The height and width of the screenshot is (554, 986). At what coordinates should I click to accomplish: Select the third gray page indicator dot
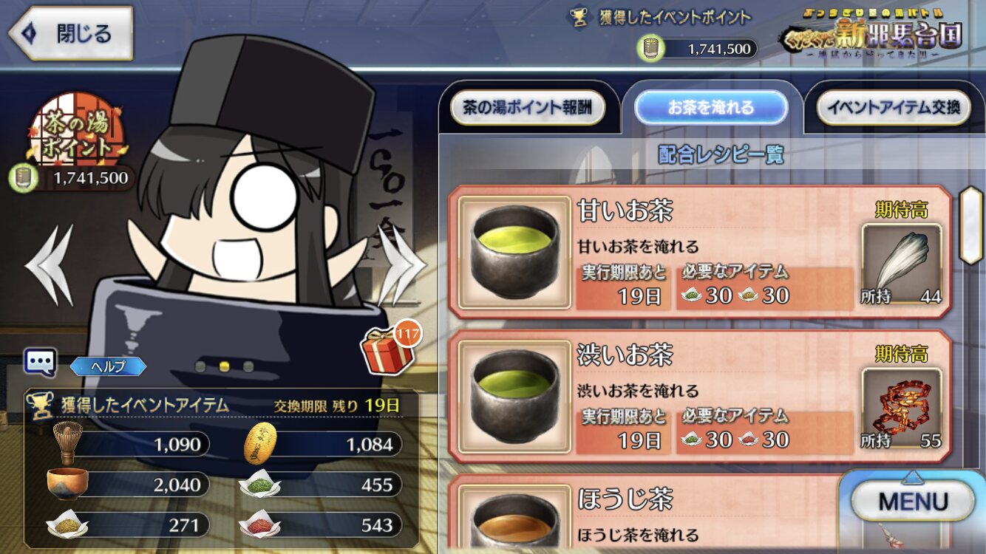pos(248,366)
